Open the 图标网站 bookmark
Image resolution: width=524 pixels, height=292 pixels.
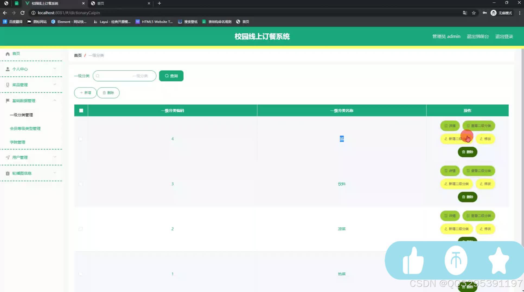point(37,22)
